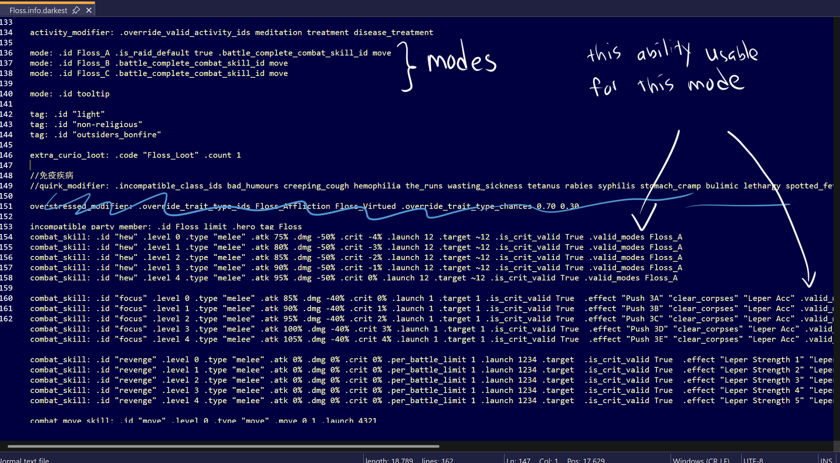840x463 pixels.
Task: Open the UTF-8 encoding selector
Action: tap(753, 460)
